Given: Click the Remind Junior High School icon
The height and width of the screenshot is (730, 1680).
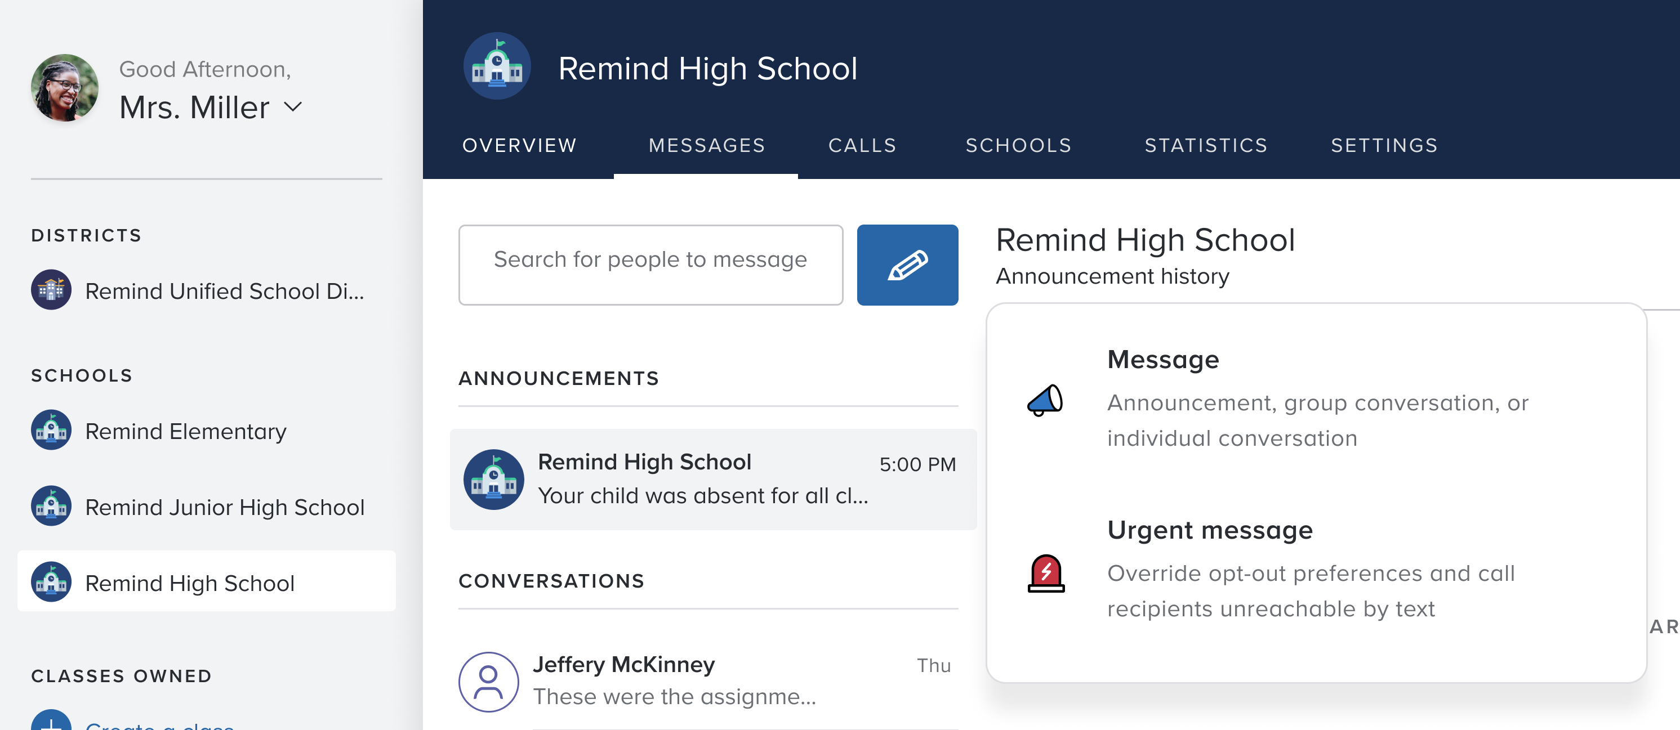Looking at the screenshot, I should 51,507.
